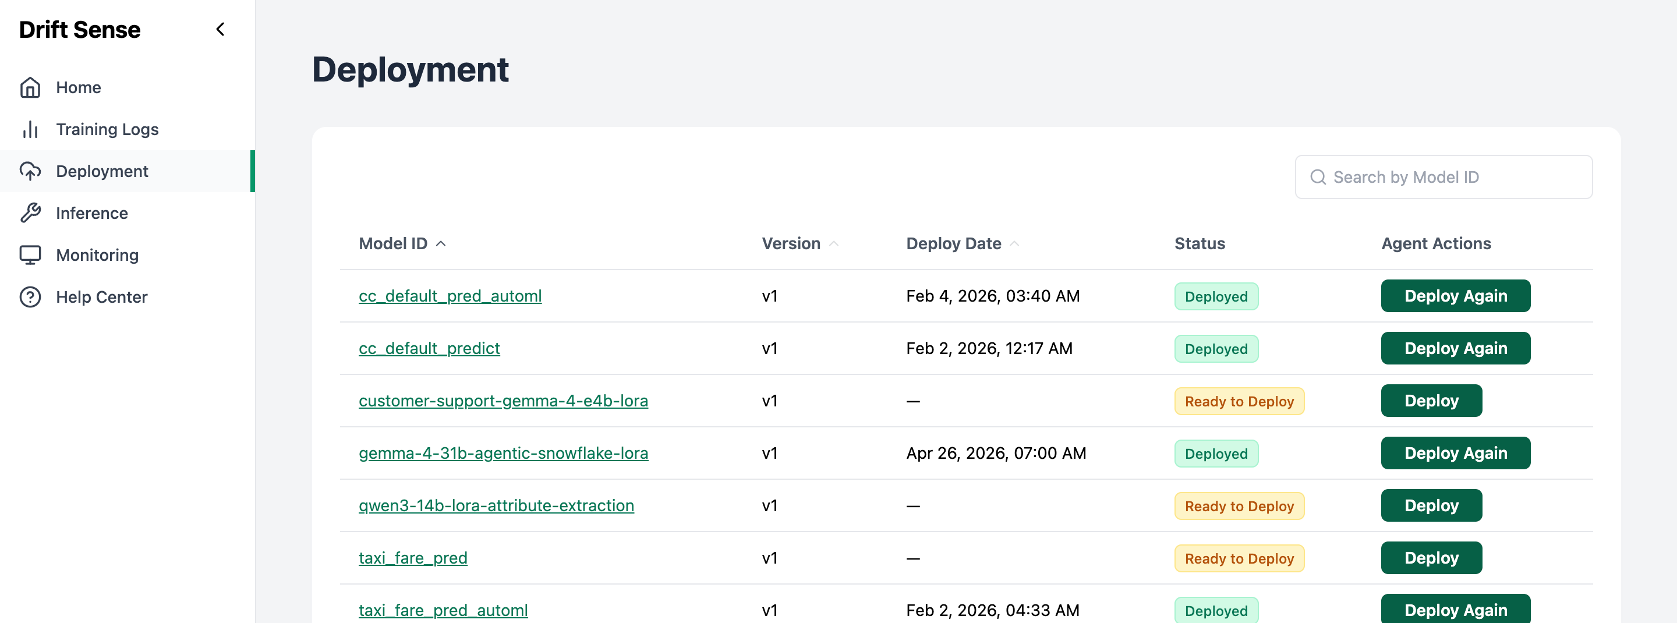Click the Agent Actions column header
The width and height of the screenshot is (1677, 623).
[1436, 243]
